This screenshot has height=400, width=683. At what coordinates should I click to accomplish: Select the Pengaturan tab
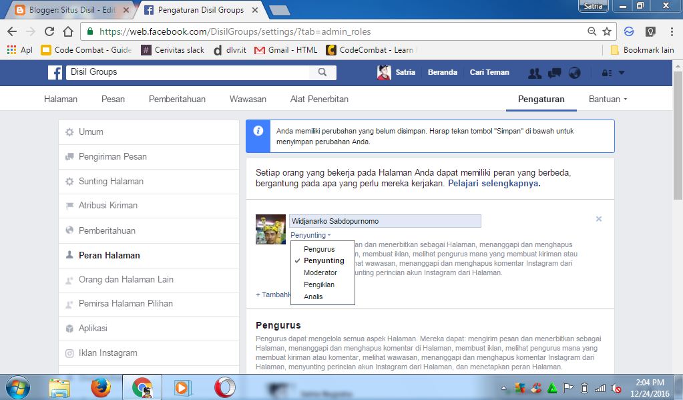point(541,99)
